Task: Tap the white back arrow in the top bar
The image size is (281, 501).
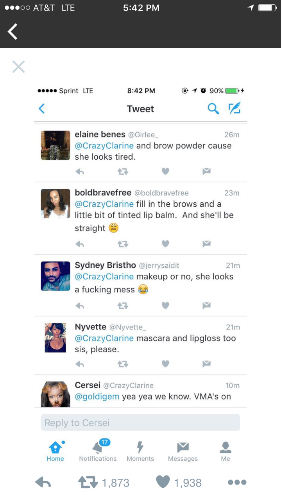Action: [13, 32]
